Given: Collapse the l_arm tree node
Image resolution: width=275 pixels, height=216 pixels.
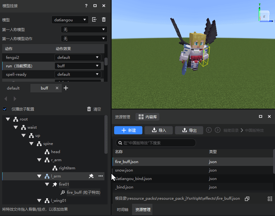Looking at the screenshot, I should click(x=39, y=176).
